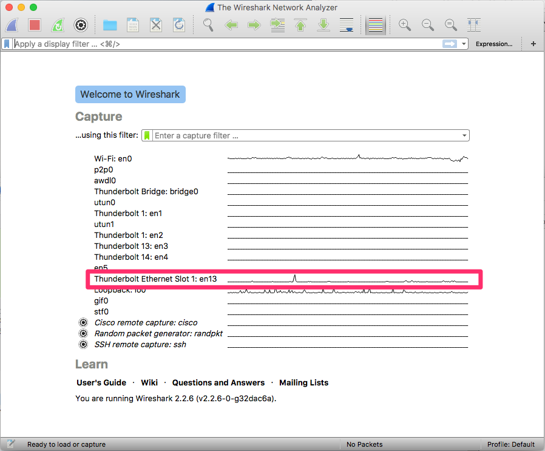Open capture options gear icon

point(81,25)
